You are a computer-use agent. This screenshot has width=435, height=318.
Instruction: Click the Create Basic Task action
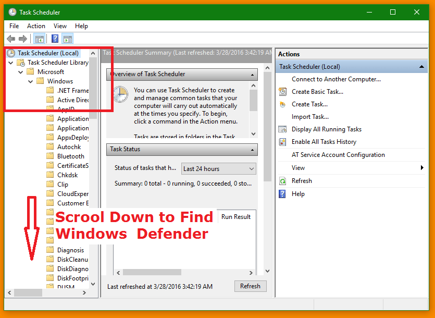point(317,92)
